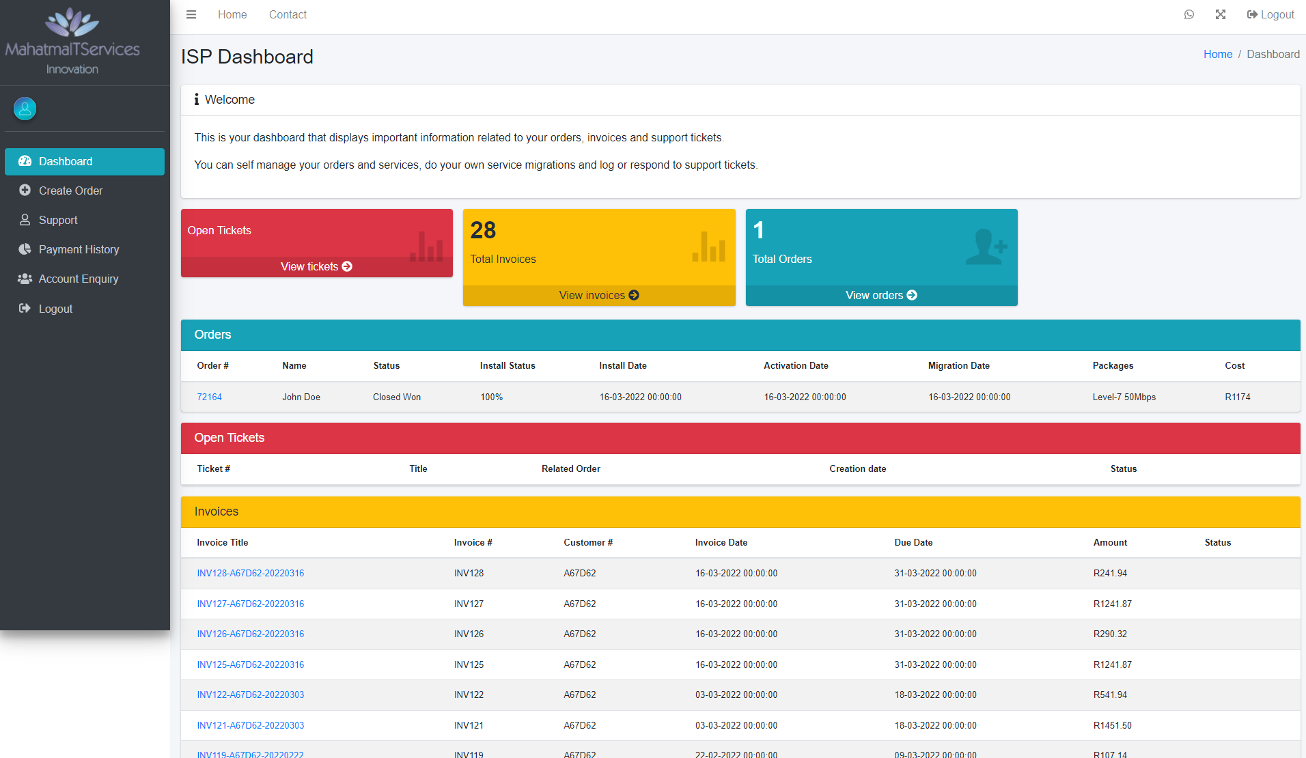This screenshot has width=1306, height=758.
Task: Toggle fullscreen with the expand arrows icon
Action: pos(1221,14)
